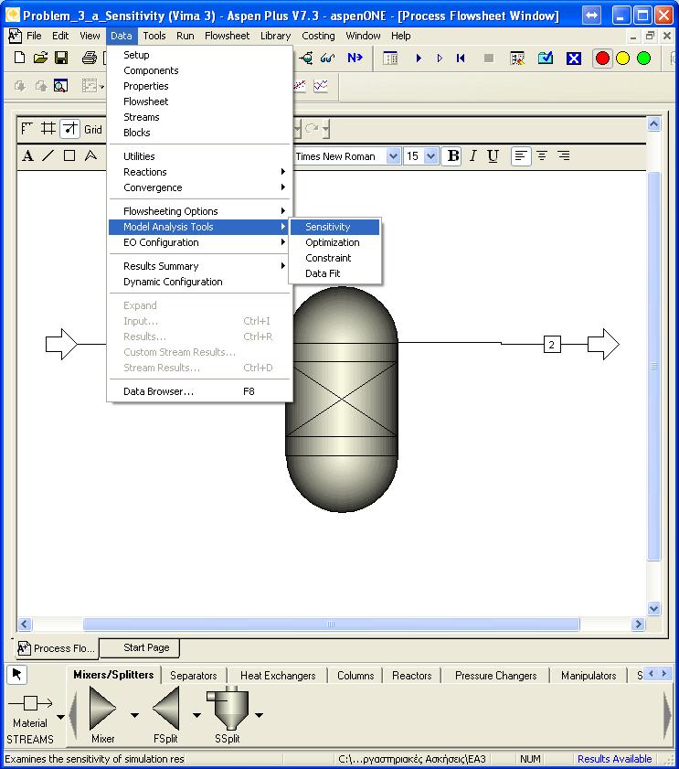Click the plot chart icon in the second toolbar

coord(321,86)
